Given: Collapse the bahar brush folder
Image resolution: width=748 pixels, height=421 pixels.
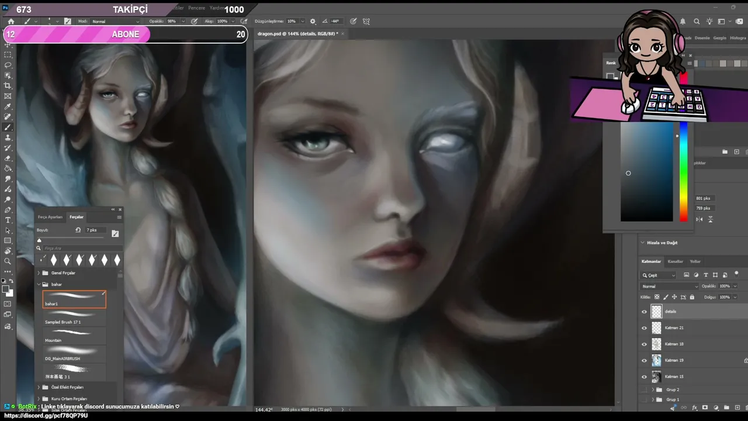Looking at the screenshot, I should point(39,284).
